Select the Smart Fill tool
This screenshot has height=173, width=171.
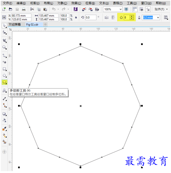point(5,142)
